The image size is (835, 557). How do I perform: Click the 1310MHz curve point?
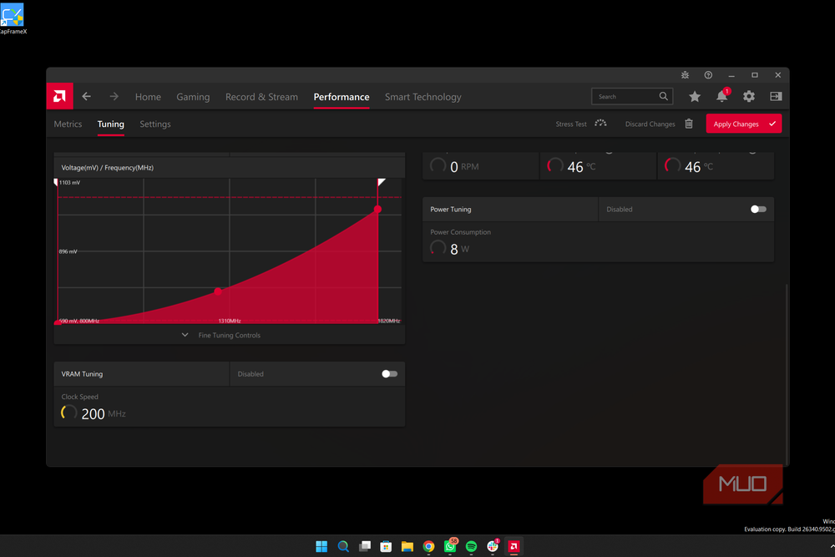tap(218, 291)
